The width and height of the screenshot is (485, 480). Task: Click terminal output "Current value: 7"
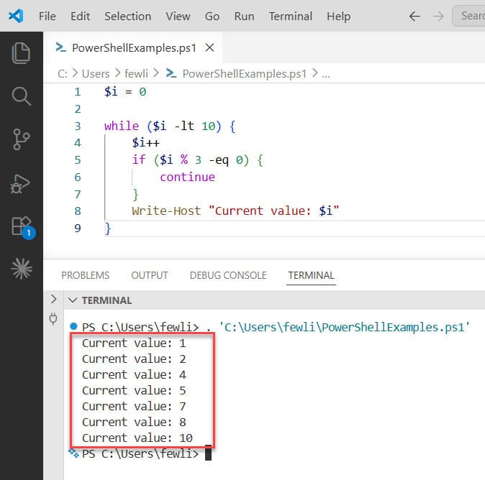tap(134, 406)
